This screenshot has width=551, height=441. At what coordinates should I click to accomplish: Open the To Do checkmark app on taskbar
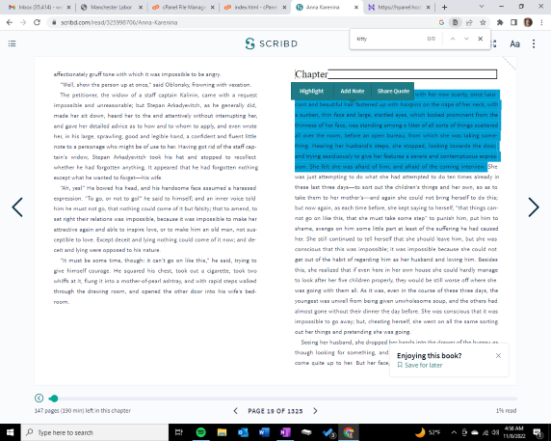click(x=328, y=432)
